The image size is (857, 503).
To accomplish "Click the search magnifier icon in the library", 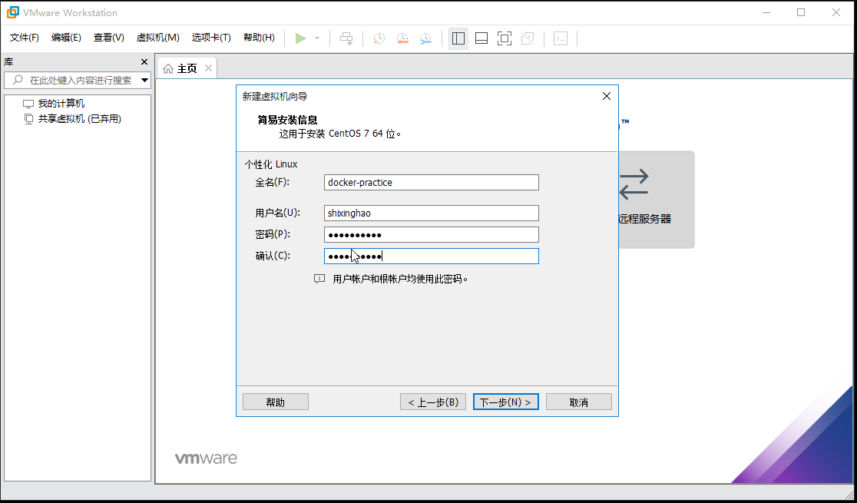I will point(18,81).
